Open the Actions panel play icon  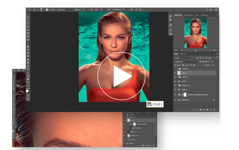coord(170,20)
